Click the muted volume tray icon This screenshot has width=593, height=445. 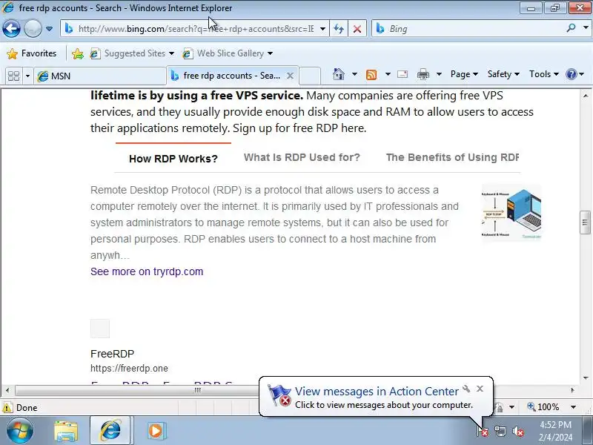coord(517,431)
